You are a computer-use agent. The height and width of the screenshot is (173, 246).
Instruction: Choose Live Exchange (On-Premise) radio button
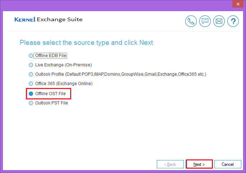coord(31,65)
